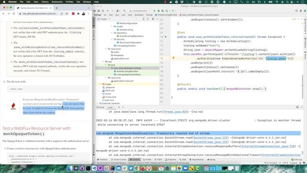This screenshot has height=173, width=307.
Task: Select AirbnbListingMvcTest in project tree
Action: tap(126, 71)
